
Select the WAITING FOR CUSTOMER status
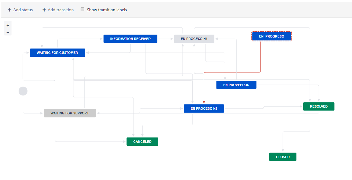click(58, 53)
